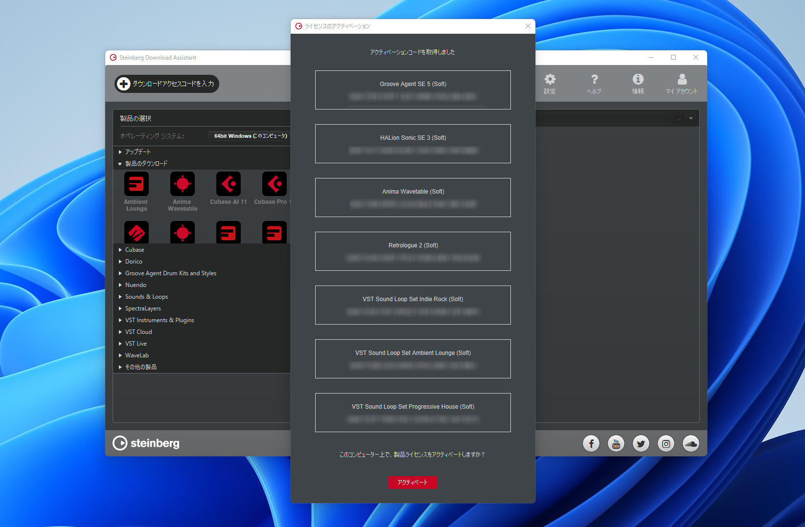Expand VST Instruments & Plugins item
The image size is (805, 527).
click(120, 320)
